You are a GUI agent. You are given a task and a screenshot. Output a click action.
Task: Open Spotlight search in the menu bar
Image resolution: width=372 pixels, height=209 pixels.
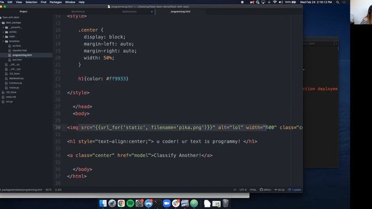(338, 2)
